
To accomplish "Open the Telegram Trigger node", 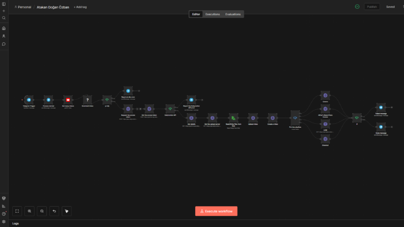I will 29,100.
